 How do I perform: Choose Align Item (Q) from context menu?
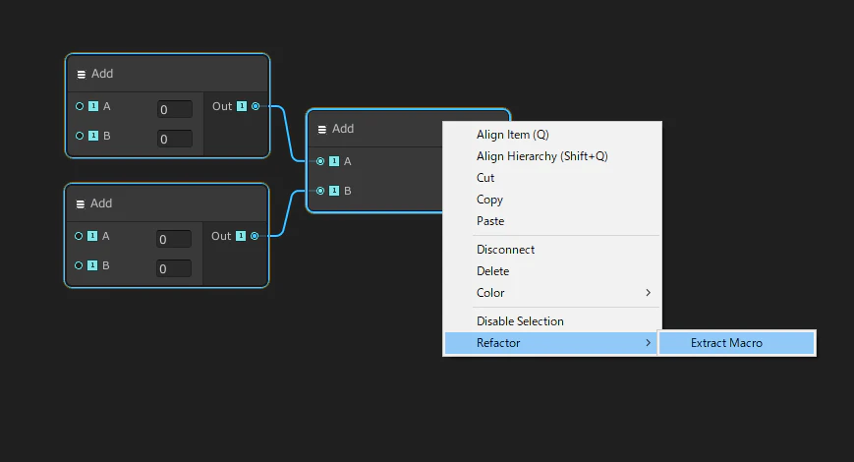[x=552, y=135]
